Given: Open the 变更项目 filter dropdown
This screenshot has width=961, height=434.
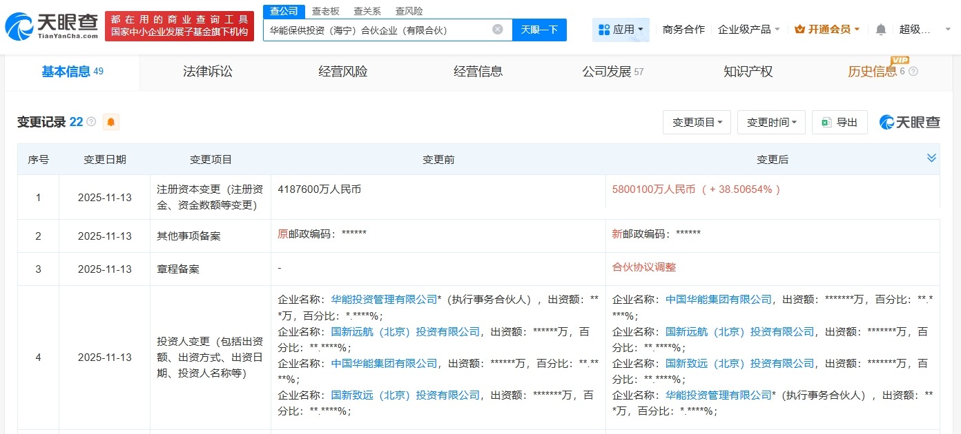Looking at the screenshot, I should coord(697,122).
